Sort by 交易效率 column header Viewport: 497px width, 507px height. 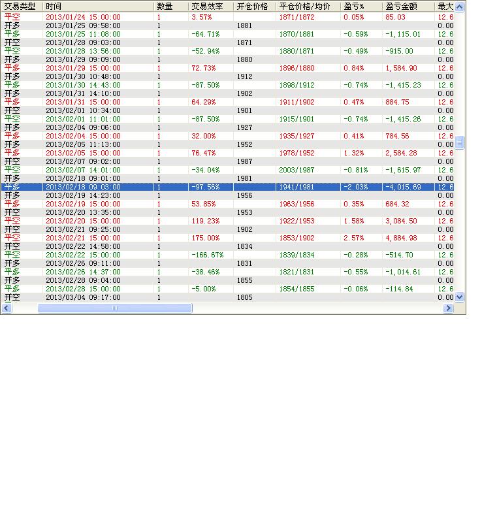[210, 7]
